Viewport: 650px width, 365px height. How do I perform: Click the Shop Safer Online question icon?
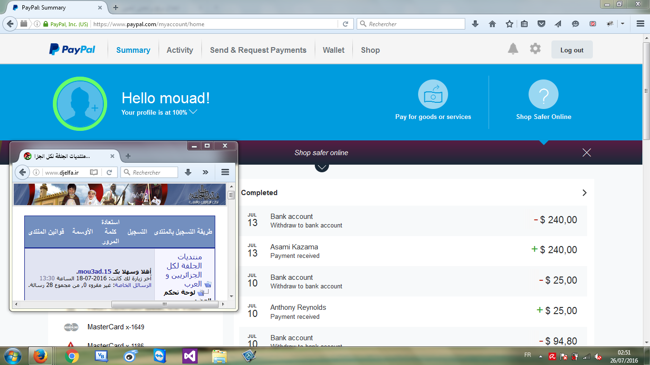pos(543,94)
